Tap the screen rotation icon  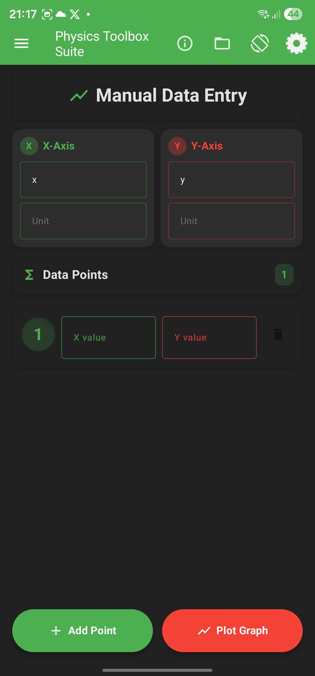(x=260, y=44)
